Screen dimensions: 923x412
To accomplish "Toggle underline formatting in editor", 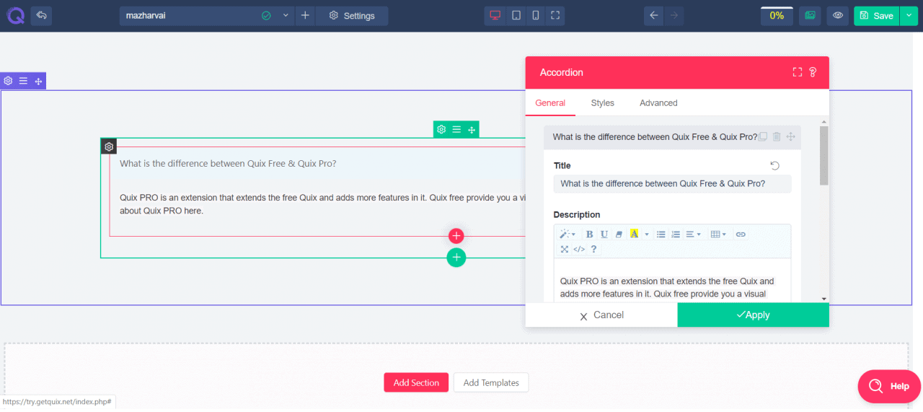I will click(604, 235).
